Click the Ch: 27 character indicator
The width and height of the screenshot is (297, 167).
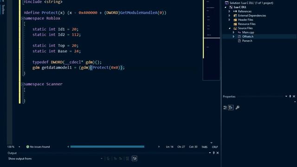[x=181, y=147]
